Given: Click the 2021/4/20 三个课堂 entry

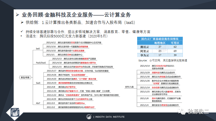Looking at the screenshot, I should click(x=71, y=79).
